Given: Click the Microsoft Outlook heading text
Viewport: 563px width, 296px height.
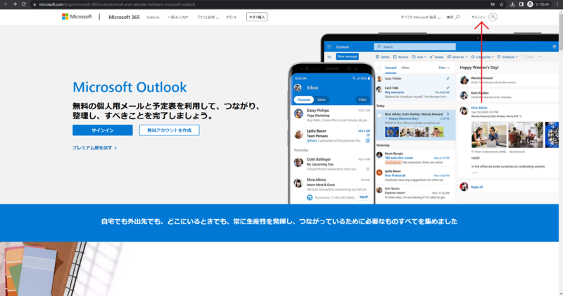Looking at the screenshot, I should coord(129,87).
